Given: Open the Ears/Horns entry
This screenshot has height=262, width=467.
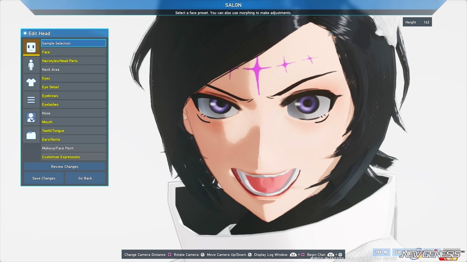Looking at the screenshot, I should [74, 139].
